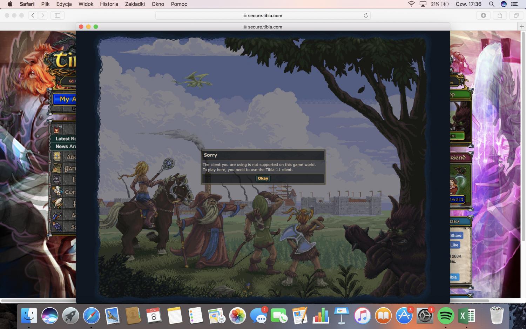Show all tabs overview icon
Screen dimensions: 526x329
click(x=516, y=15)
